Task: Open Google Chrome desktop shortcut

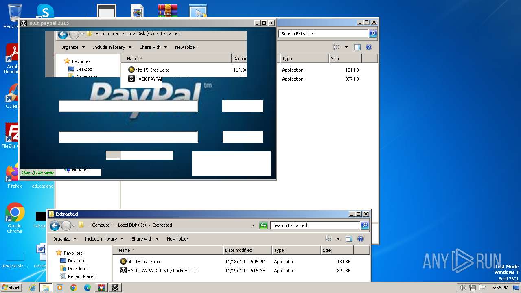Action: (15, 218)
